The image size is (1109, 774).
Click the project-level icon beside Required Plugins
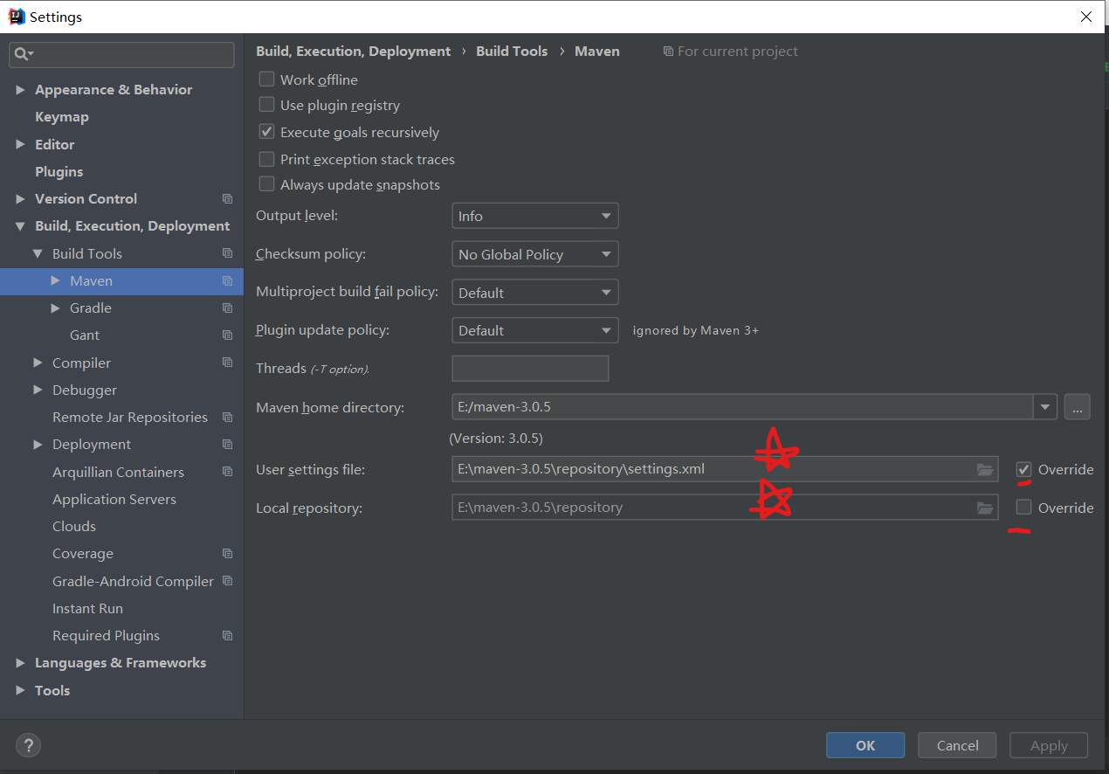227,636
